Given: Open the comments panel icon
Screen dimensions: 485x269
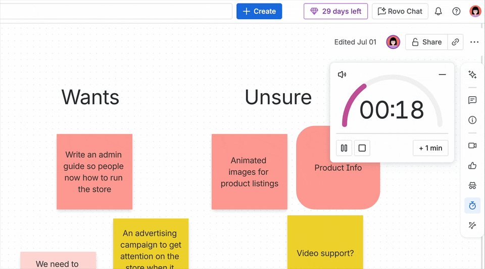Looking at the screenshot, I should [472, 100].
